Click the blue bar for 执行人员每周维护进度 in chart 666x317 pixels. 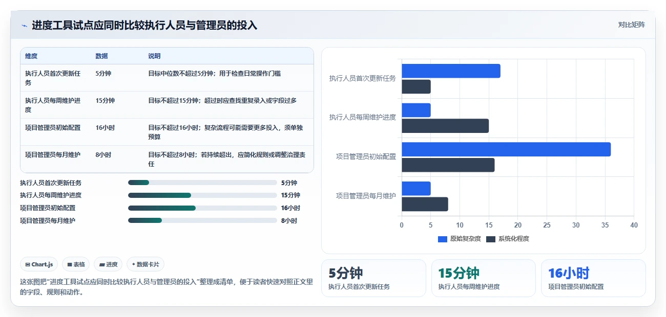(x=416, y=110)
